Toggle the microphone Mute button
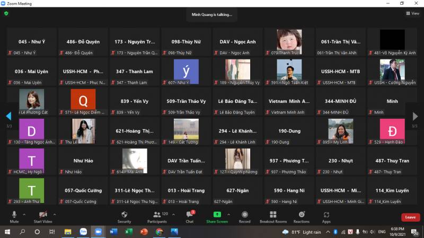Screen dimensions: 424x238 pyautogui.click(x=14, y=215)
